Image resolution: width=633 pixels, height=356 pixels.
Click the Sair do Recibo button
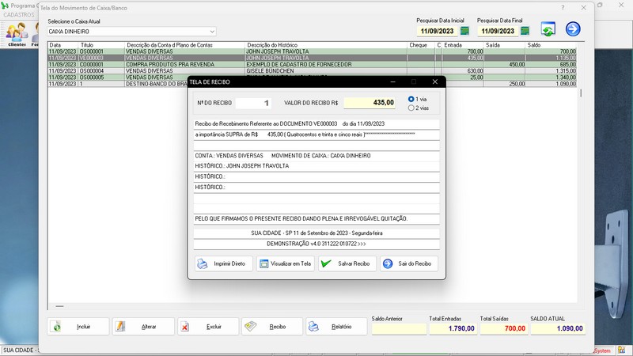(x=409, y=263)
